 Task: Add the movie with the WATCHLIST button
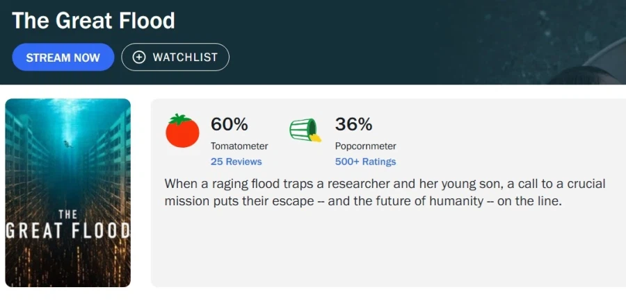tap(175, 58)
